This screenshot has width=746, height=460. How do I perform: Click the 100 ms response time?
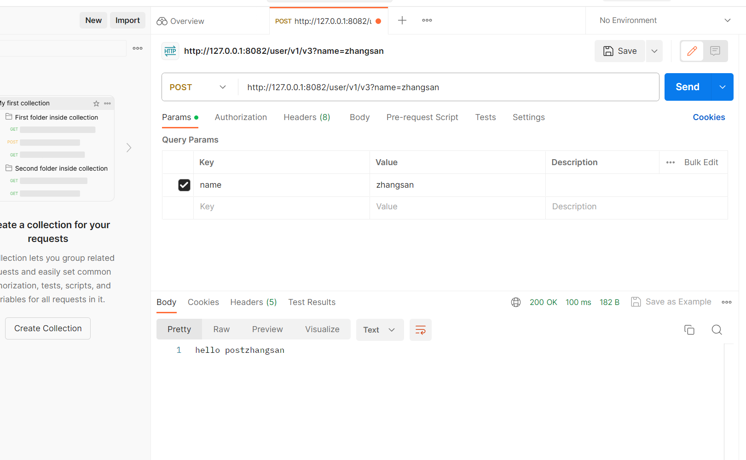(578, 302)
